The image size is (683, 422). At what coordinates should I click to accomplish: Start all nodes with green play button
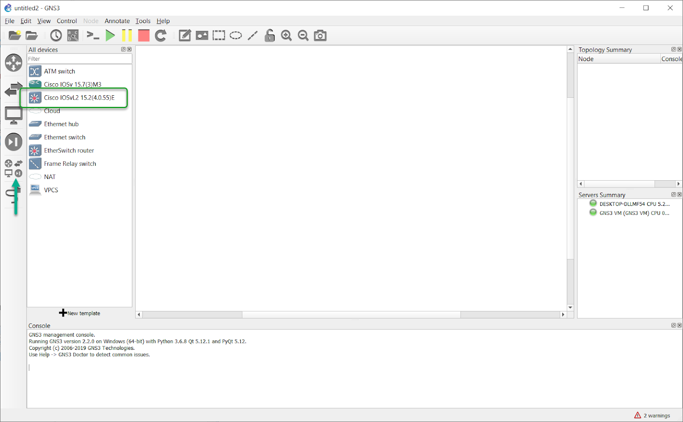[x=110, y=35]
